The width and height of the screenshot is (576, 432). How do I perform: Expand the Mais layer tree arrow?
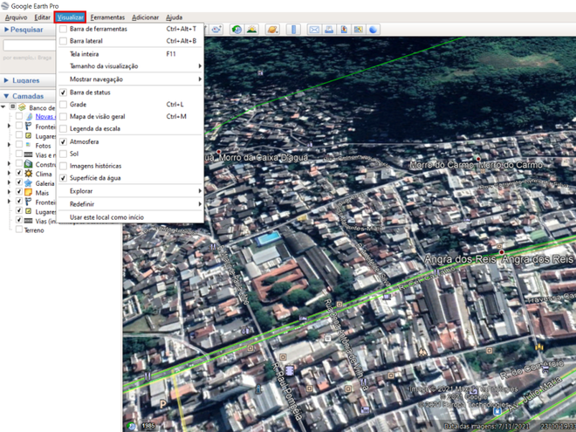point(10,192)
